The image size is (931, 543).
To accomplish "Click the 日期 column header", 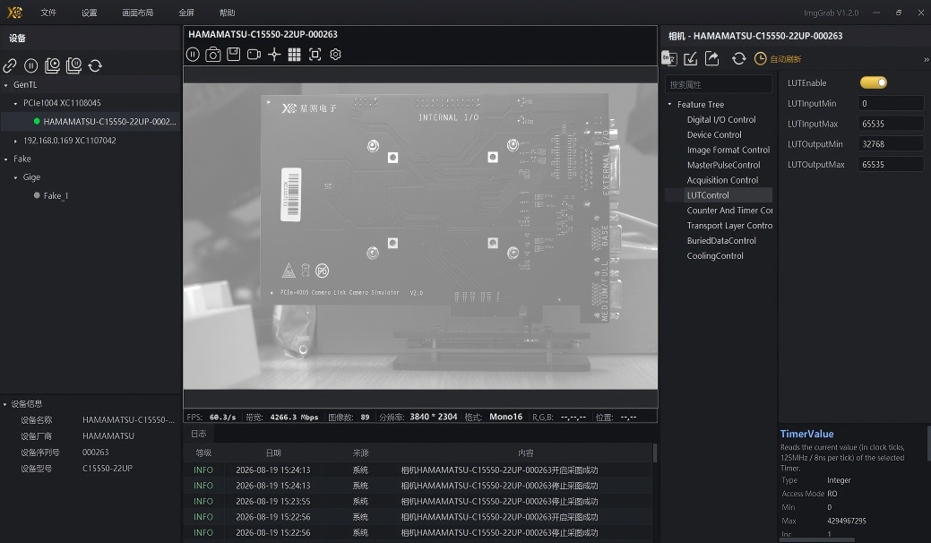I will pyautogui.click(x=273, y=452).
